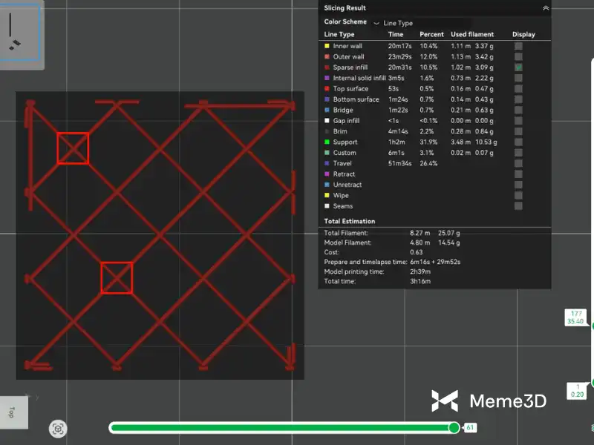Viewport: 594px width, 445px height.
Task: Click the horizontal move slider handle
Action: click(x=454, y=428)
